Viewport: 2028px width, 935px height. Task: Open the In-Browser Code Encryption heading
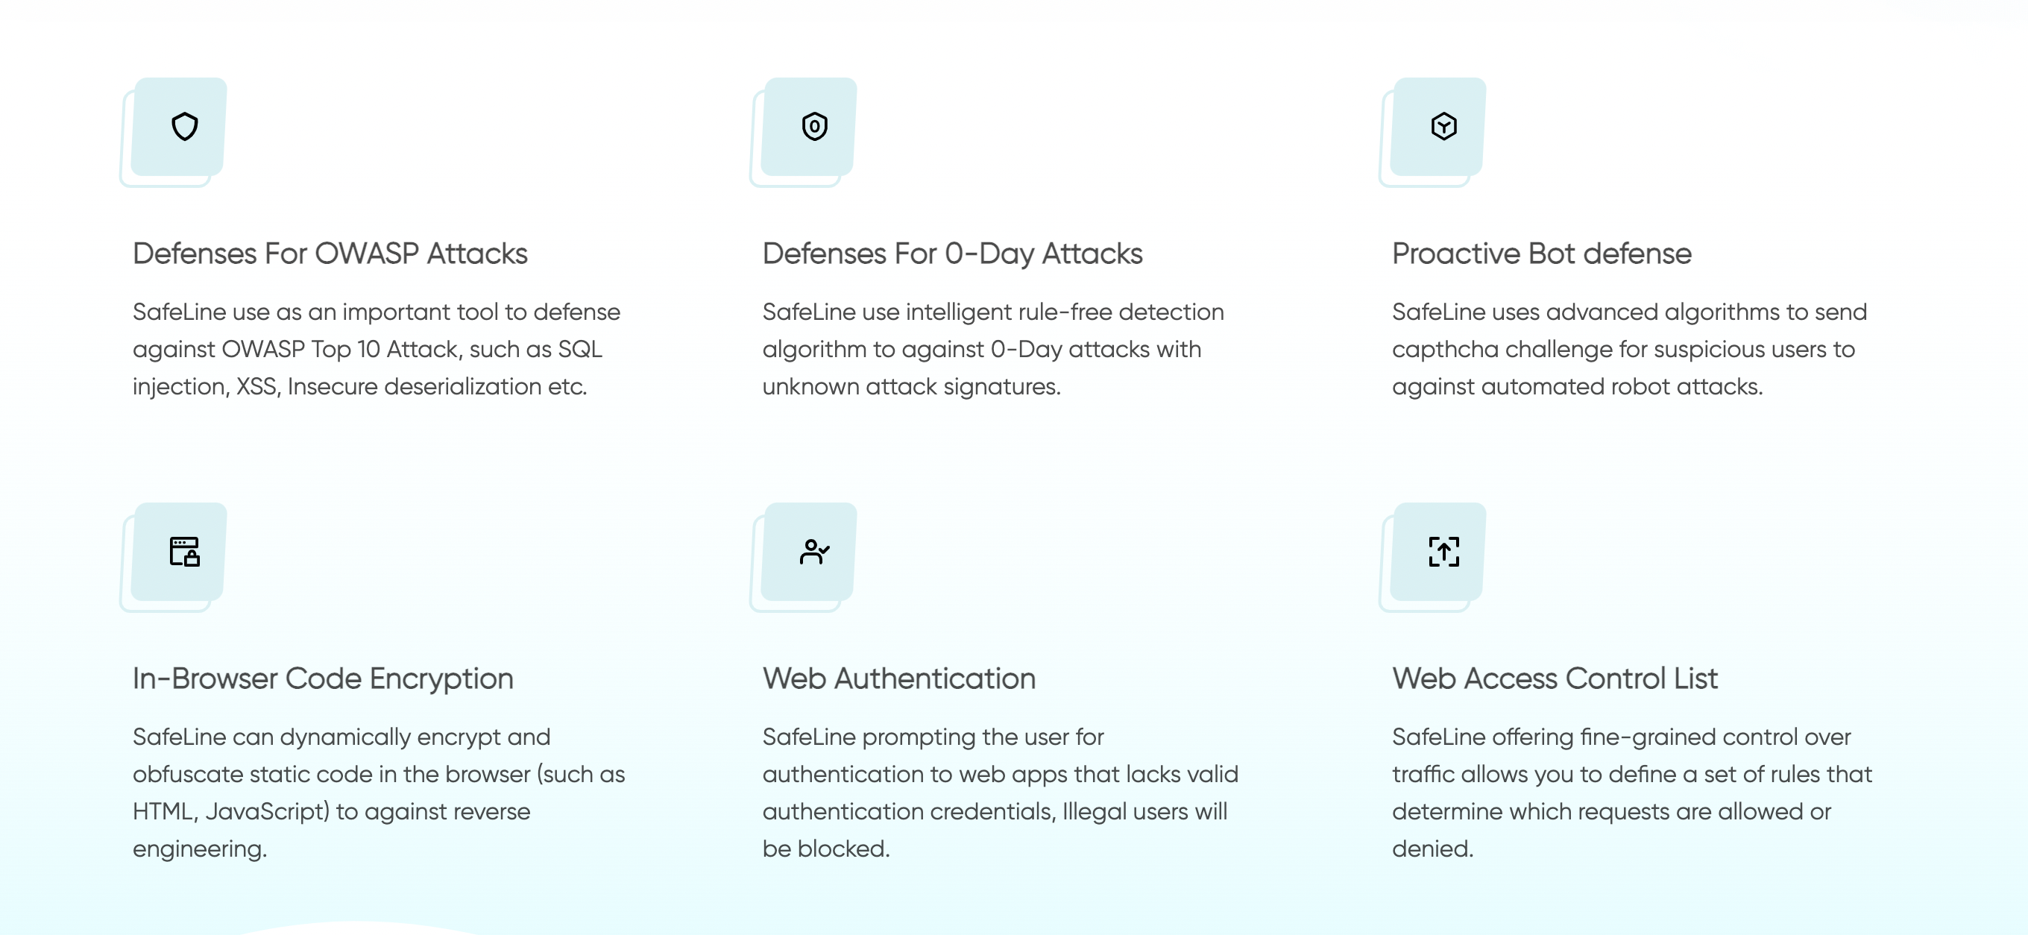(x=323, y=679)
